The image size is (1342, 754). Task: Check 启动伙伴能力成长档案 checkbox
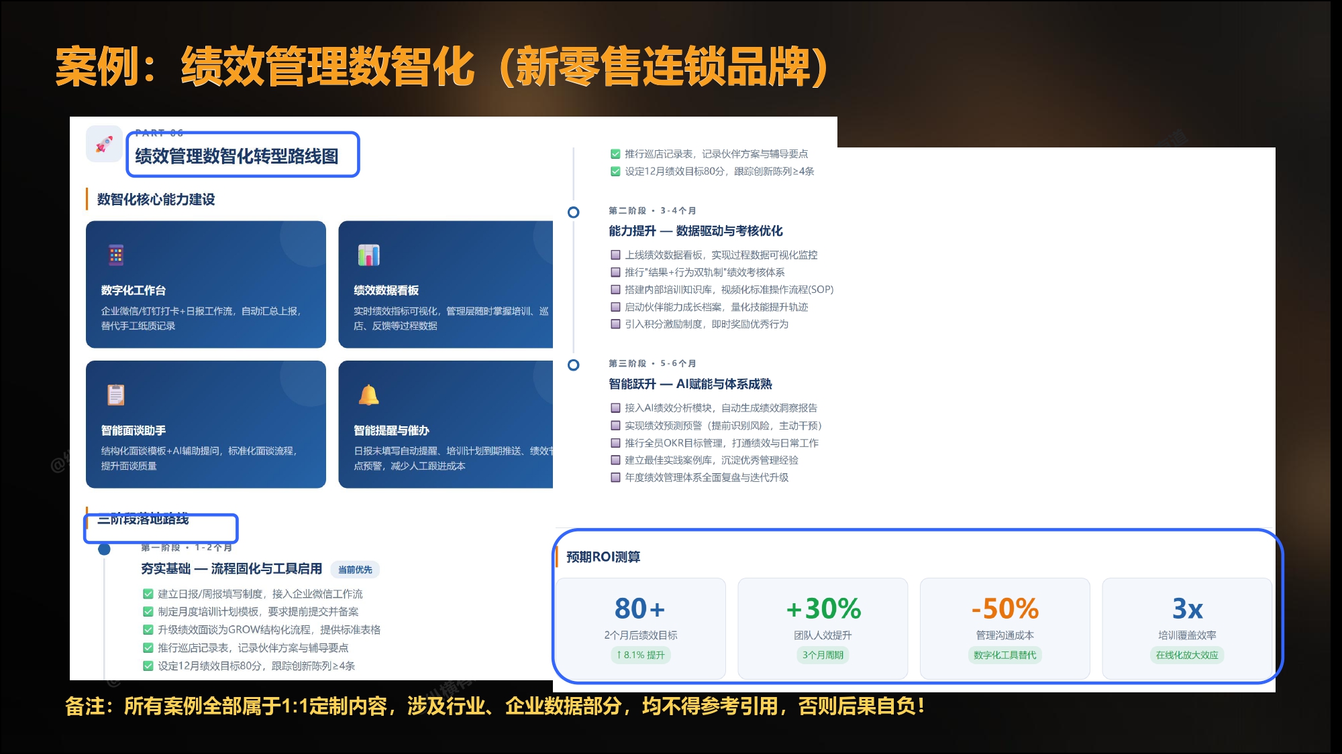tap(615, 307)
